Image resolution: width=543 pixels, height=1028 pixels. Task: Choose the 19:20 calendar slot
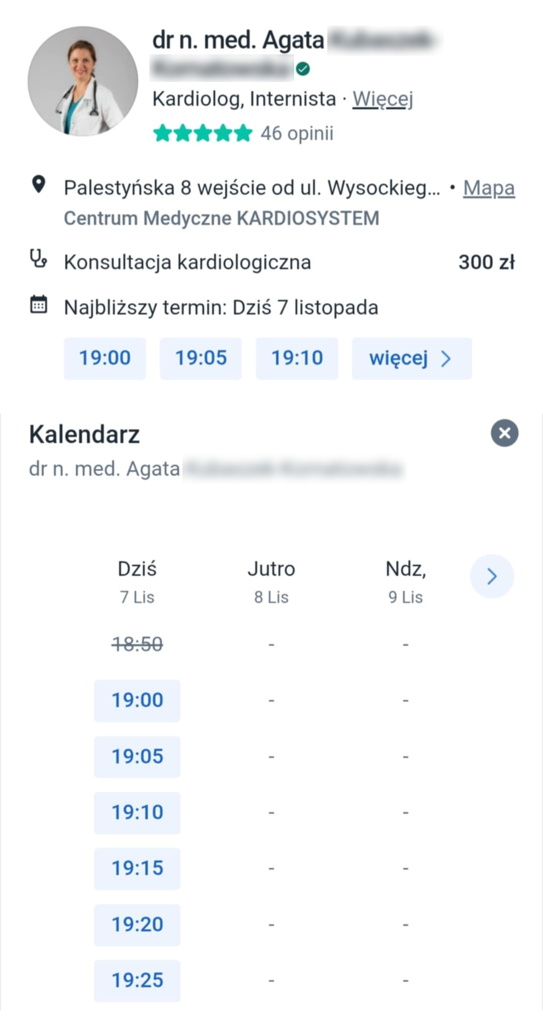[137, 925]
